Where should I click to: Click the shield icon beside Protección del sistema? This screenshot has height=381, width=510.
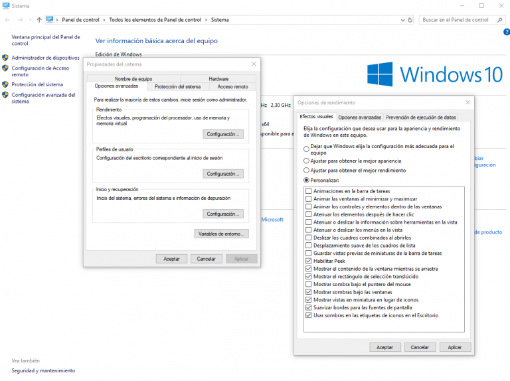(x=5, y=84)
